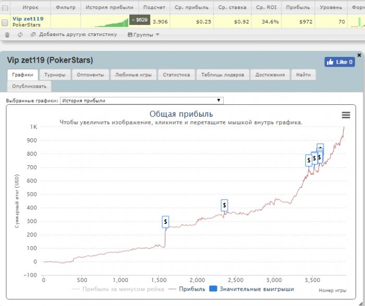The image size is (365, 306).
Task: Open the 'Опубликовать' tab
Action: pyautogui.click(x=29, y=87)
